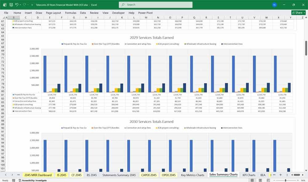The image size is (308, 182).
Task: Click the sheet tabs ellipsis at left
Action: pos(18,175)
